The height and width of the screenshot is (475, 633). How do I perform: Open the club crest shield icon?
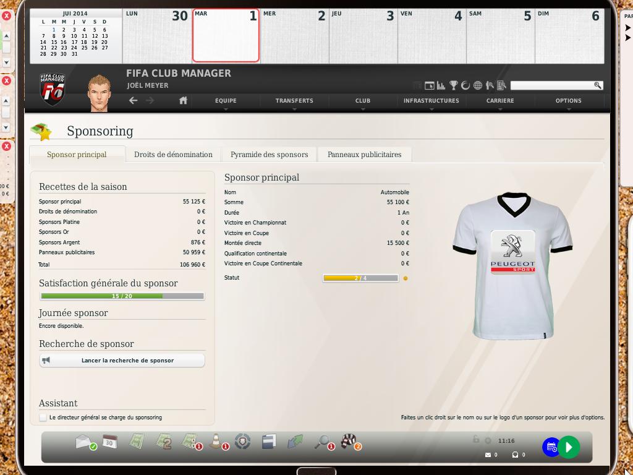242,442
